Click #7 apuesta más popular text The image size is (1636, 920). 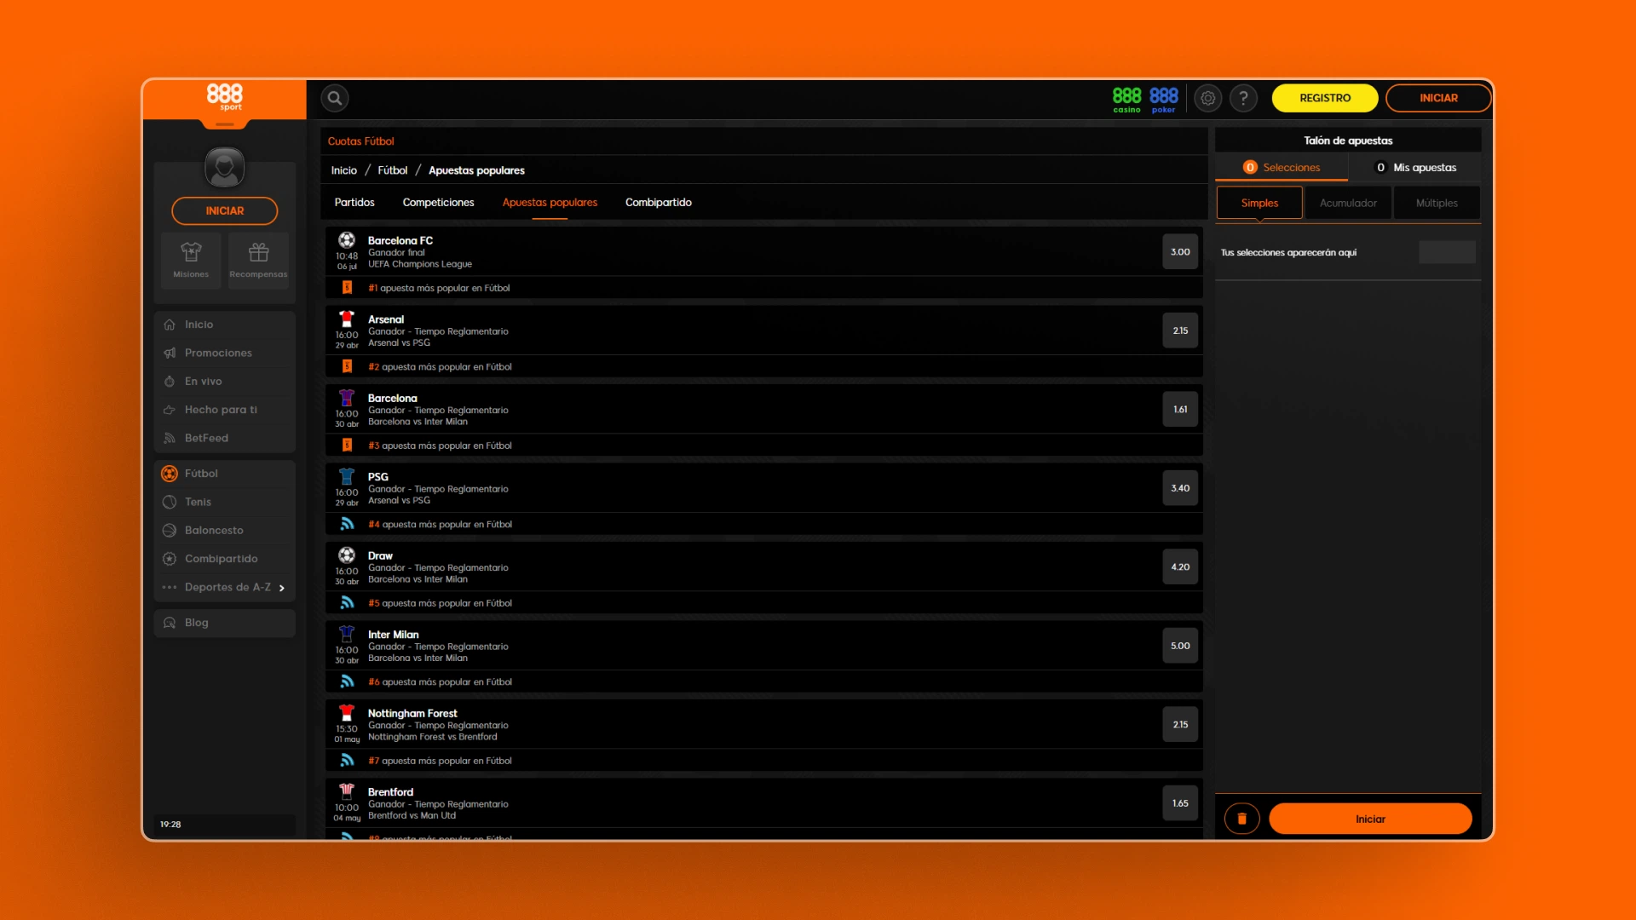(440, 761)
